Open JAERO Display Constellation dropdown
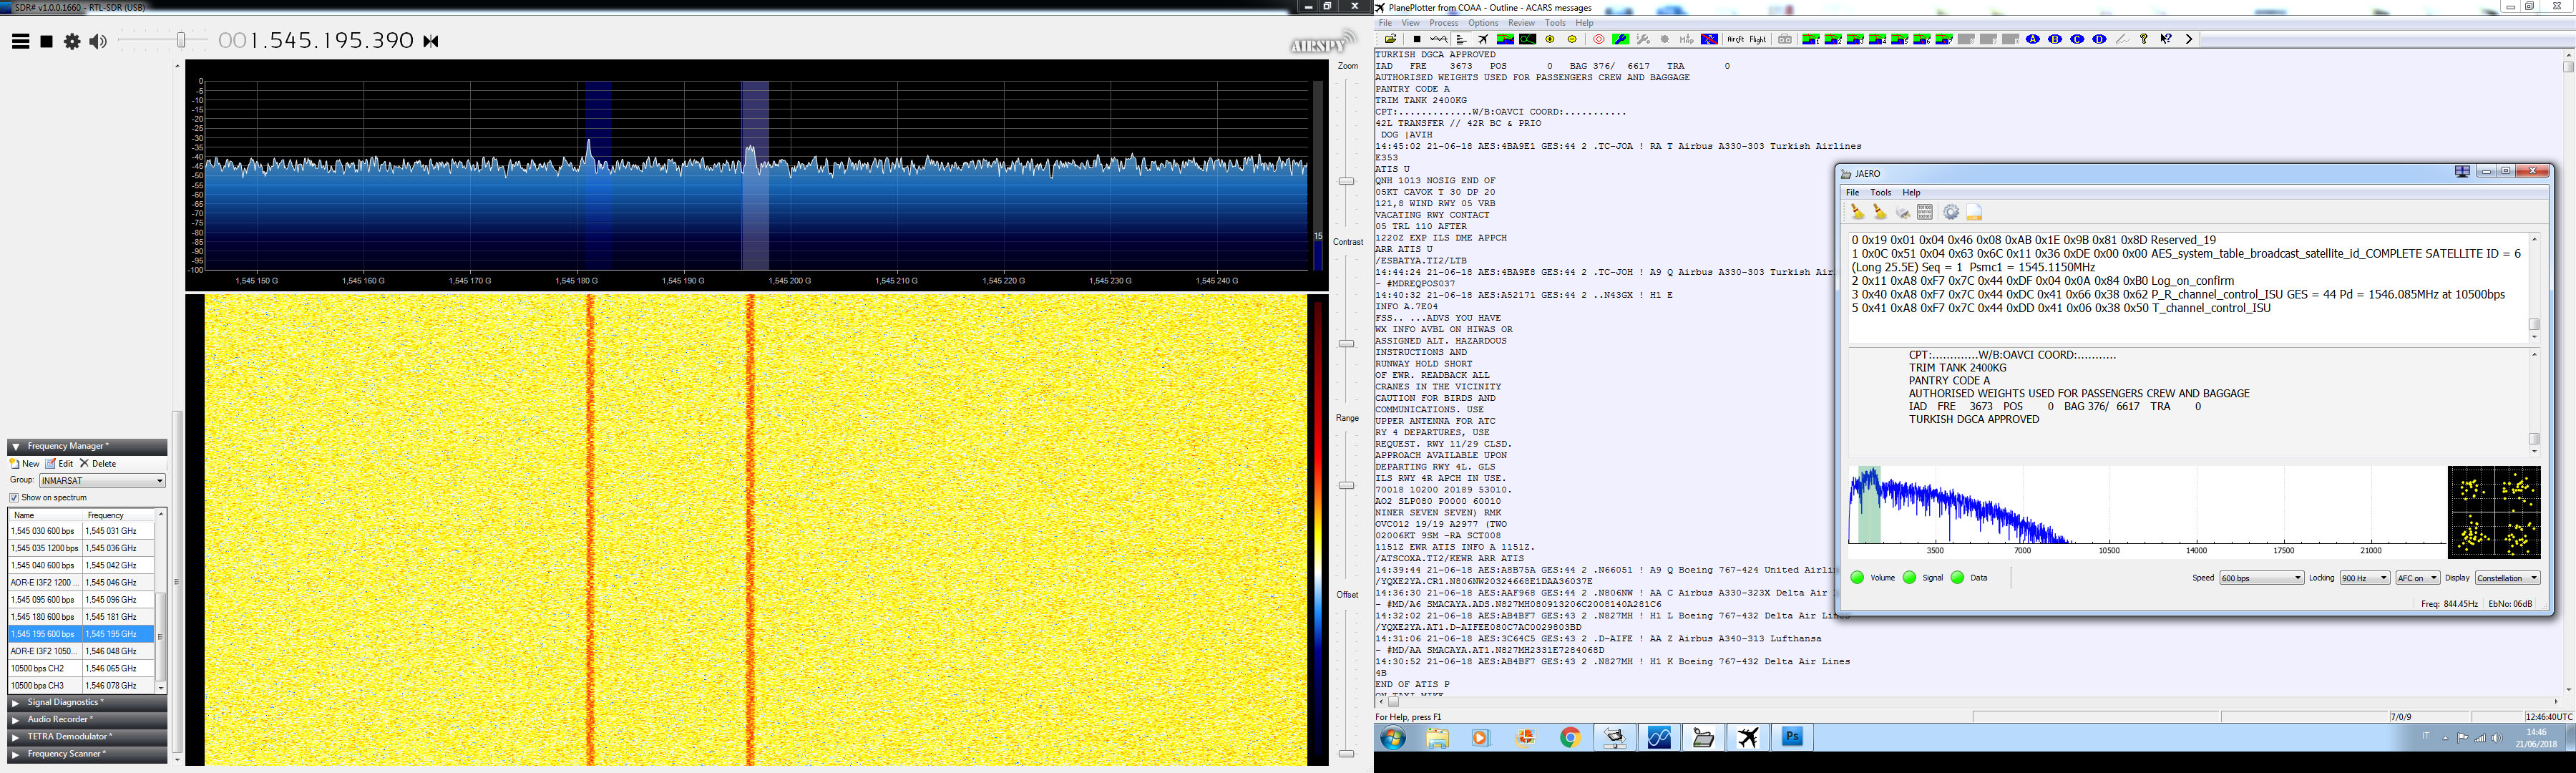Screen dimensions: 2576x773 click(x=2507, y=578)
